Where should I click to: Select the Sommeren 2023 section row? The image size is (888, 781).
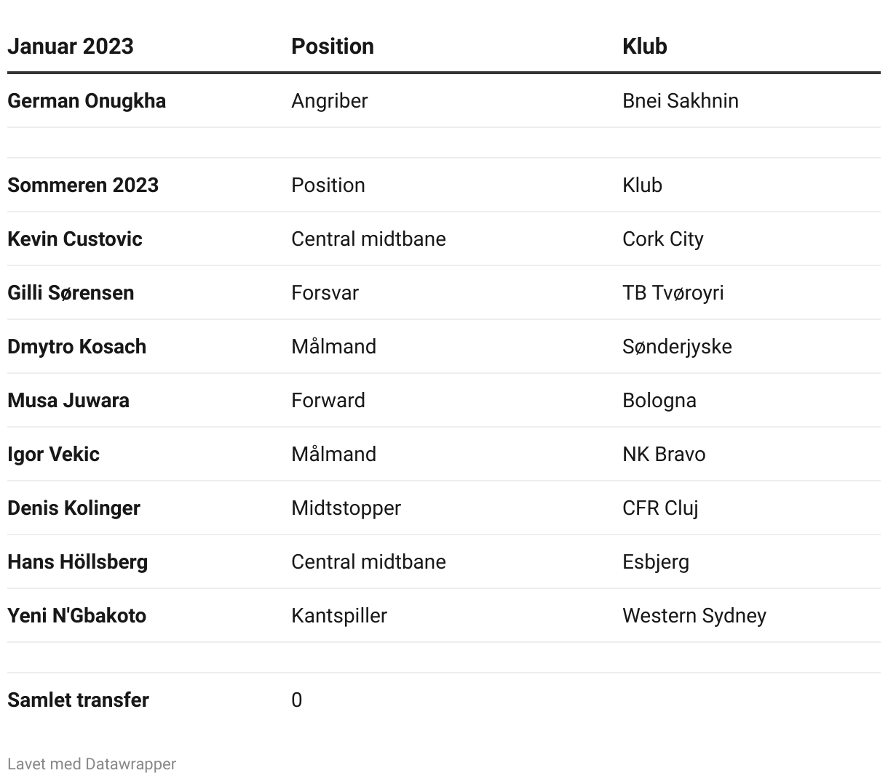444,185
